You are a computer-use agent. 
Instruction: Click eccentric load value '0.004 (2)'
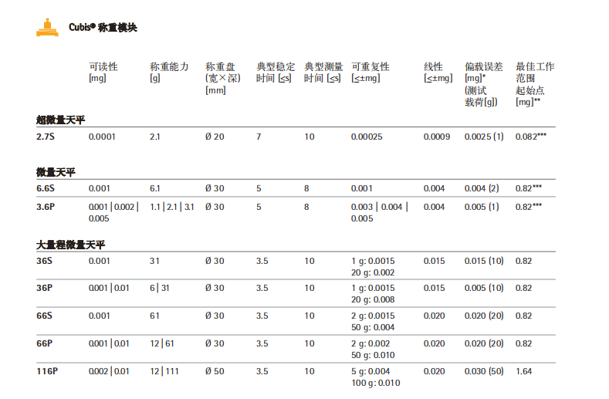click(482, 188)
